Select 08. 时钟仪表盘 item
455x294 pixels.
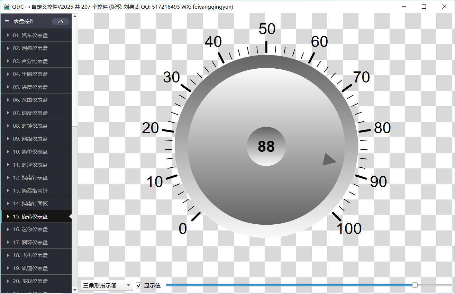click(x=36, y=126)
